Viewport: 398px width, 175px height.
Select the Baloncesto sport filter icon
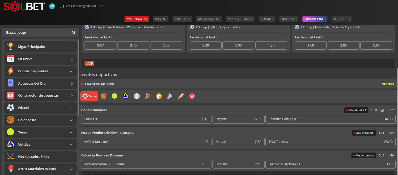104,96
